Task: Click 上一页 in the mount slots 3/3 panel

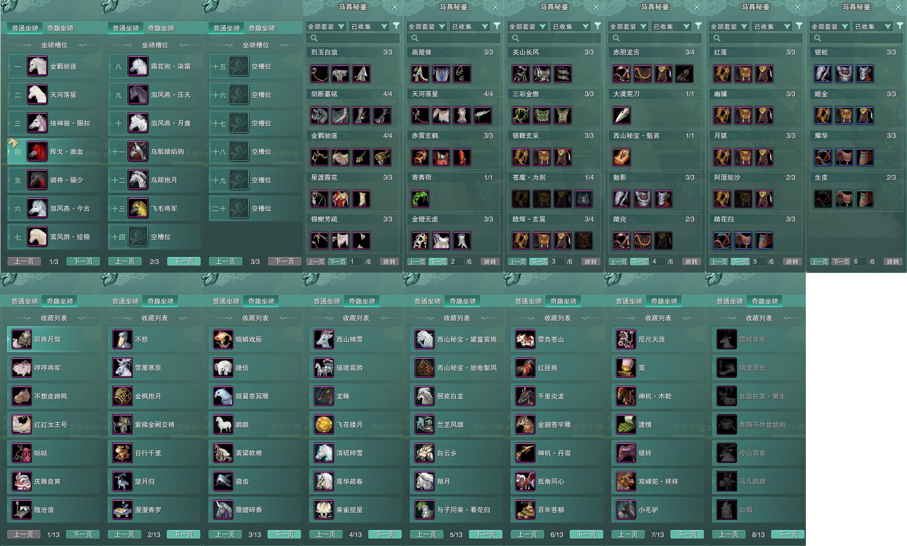Action: pyautogui.click(x=225, y=261)
